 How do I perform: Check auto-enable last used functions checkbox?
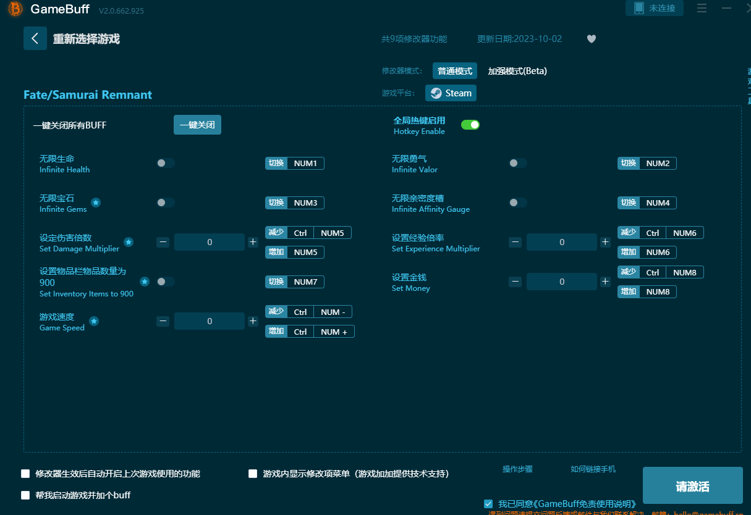(25, 474)
